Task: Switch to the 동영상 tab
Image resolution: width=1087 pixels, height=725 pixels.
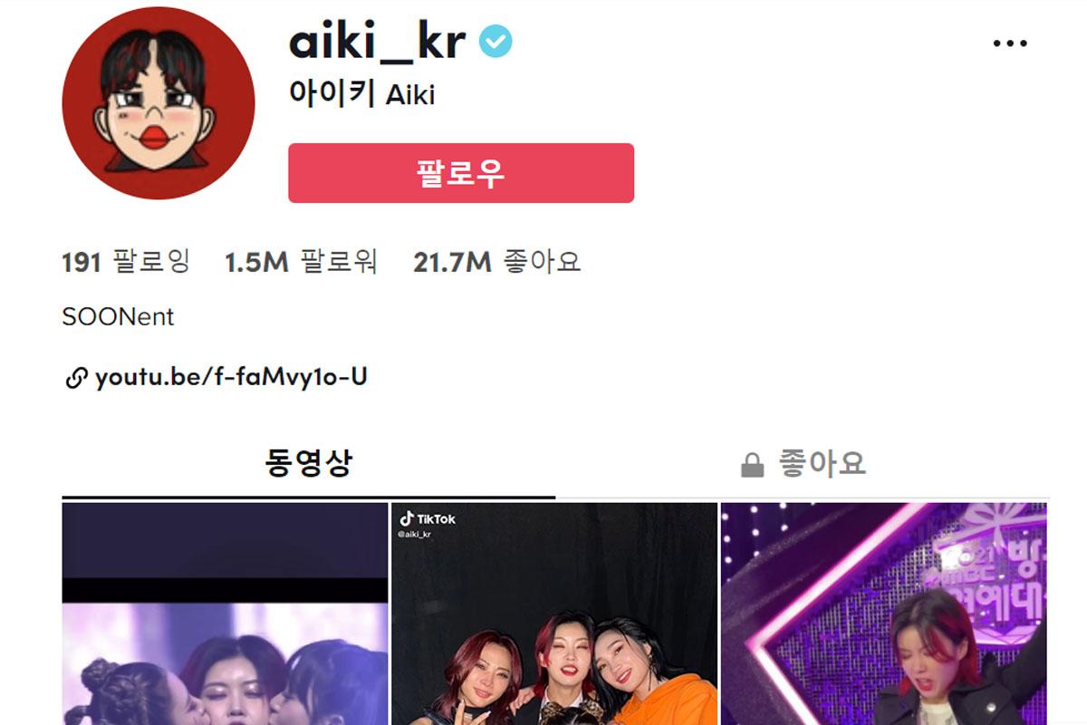Action: pos(309,464)
